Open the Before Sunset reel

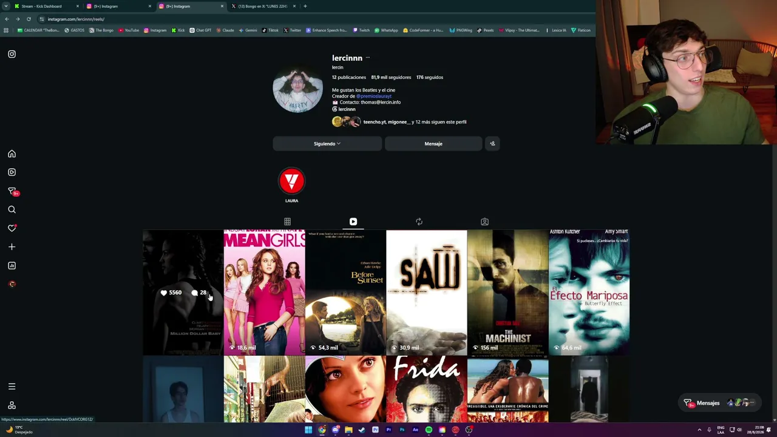click(345, 292)
